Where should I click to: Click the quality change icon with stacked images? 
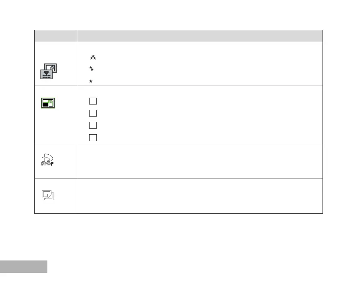(x=48, y=71)
